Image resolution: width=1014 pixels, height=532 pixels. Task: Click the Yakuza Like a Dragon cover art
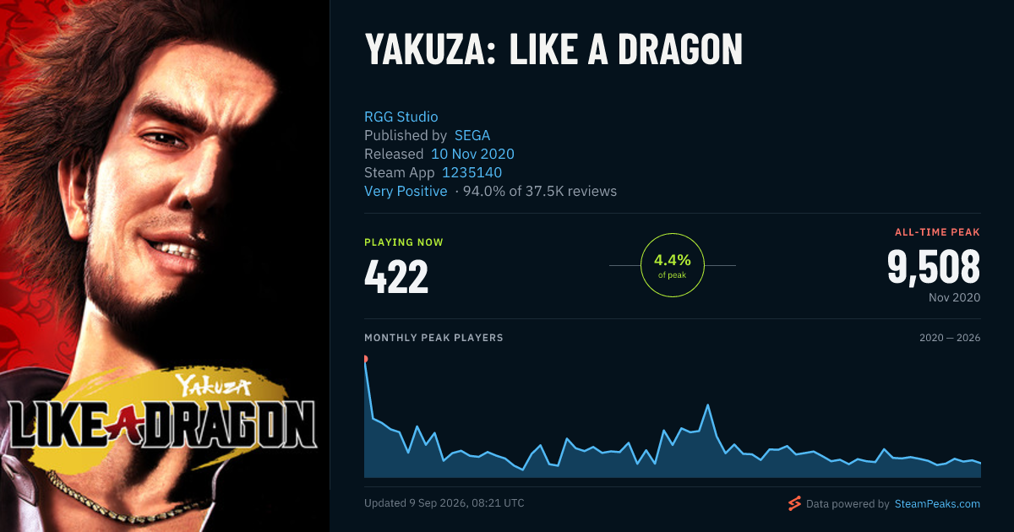(x=165, y=266)
